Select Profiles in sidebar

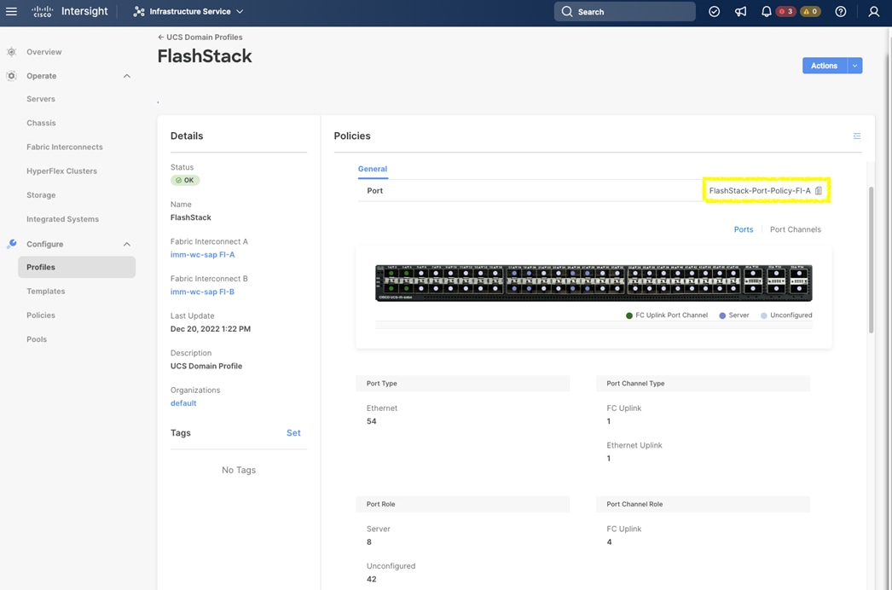pos(77,267)
